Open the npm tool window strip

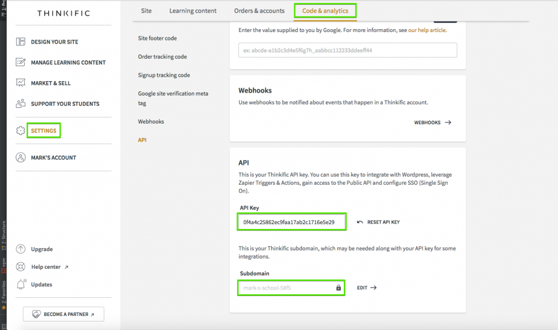tap(4, 265)
